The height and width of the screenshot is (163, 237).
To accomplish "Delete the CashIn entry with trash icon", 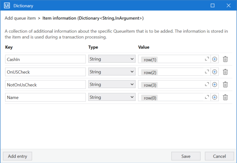I will tap(225, 59).
